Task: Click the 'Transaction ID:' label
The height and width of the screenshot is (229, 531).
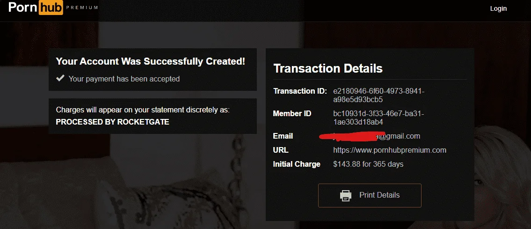Action: (300, 91)
